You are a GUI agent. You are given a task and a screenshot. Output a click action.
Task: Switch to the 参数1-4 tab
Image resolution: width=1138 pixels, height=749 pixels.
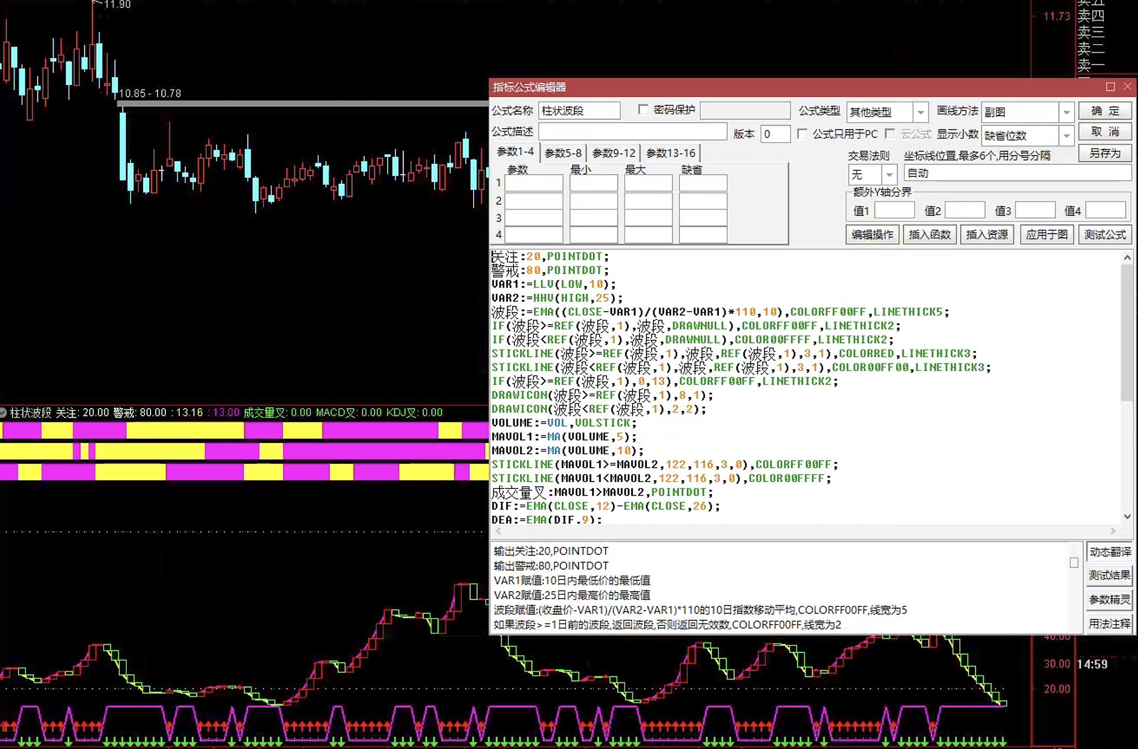(x=516, y=152)
